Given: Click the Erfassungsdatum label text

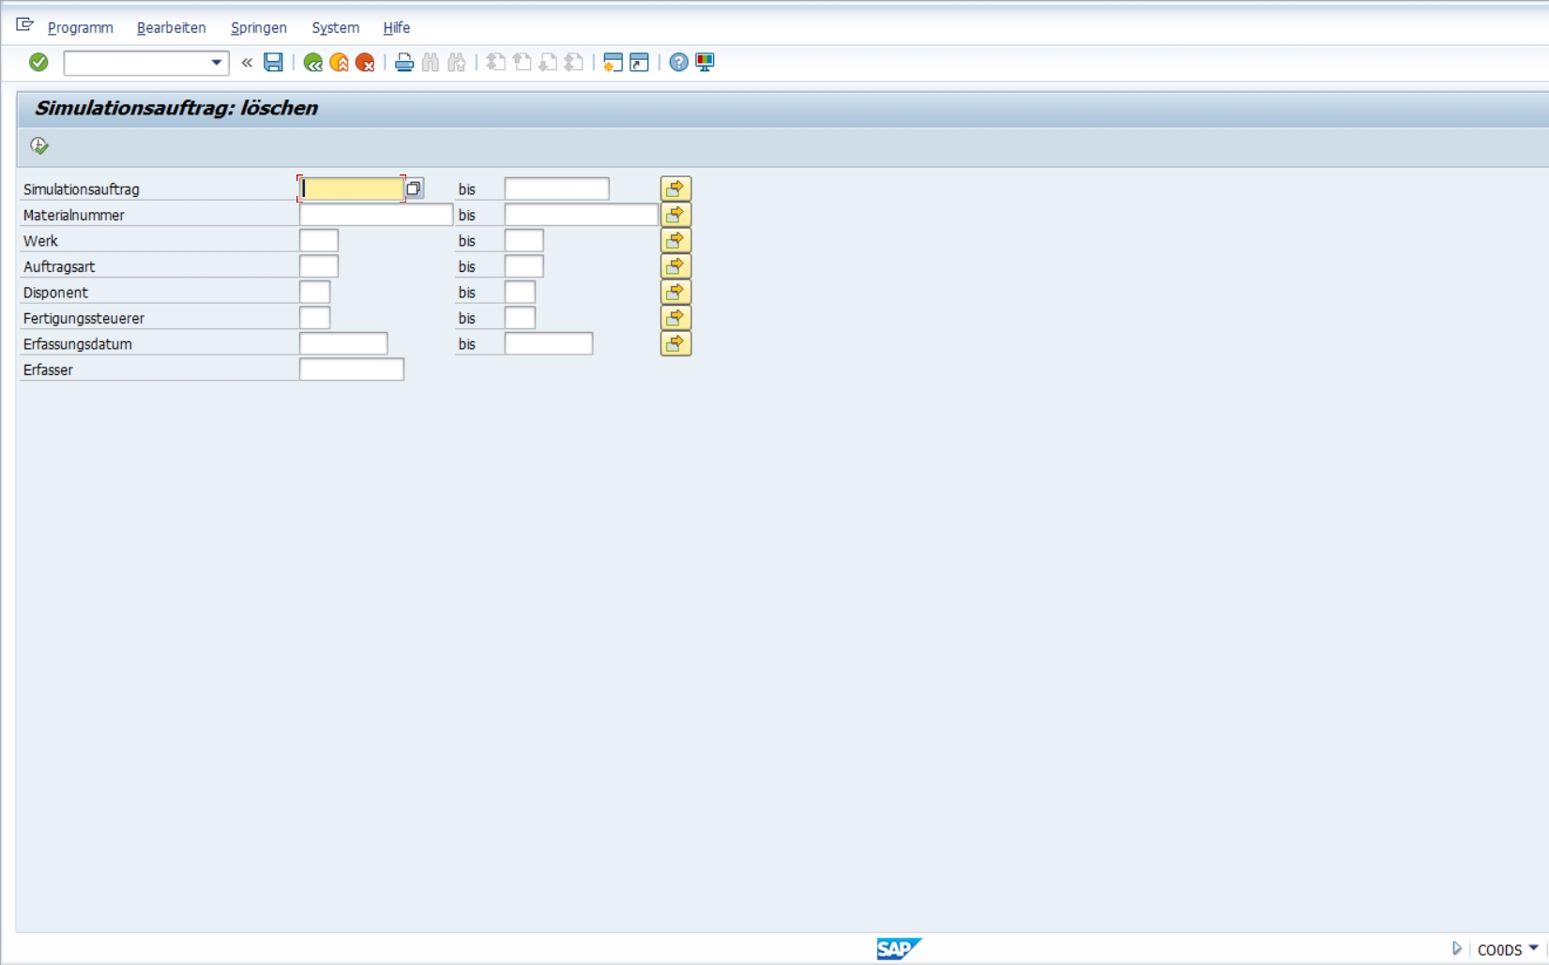Looking at the screenshot, I should [x=78, y=344].
